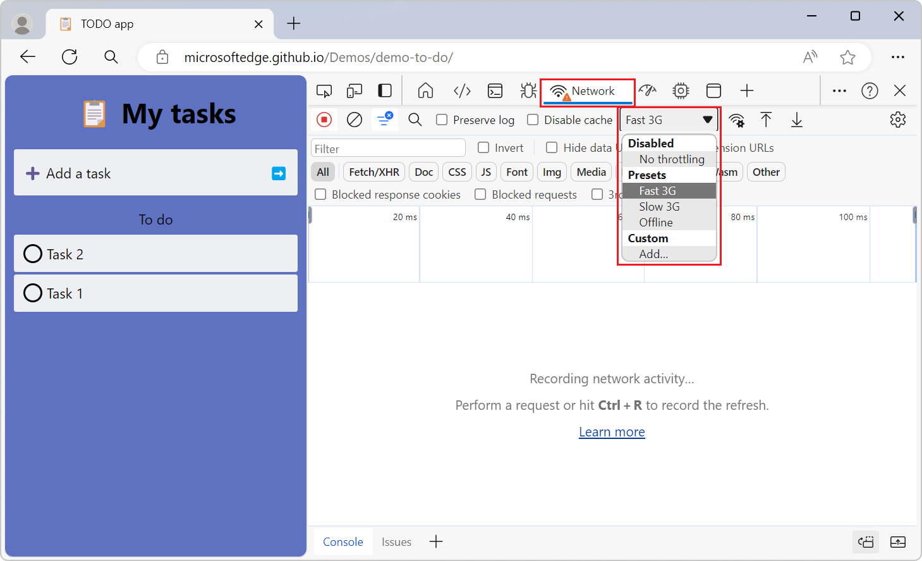Check the Invert filter checkbox

coord(483,147)
